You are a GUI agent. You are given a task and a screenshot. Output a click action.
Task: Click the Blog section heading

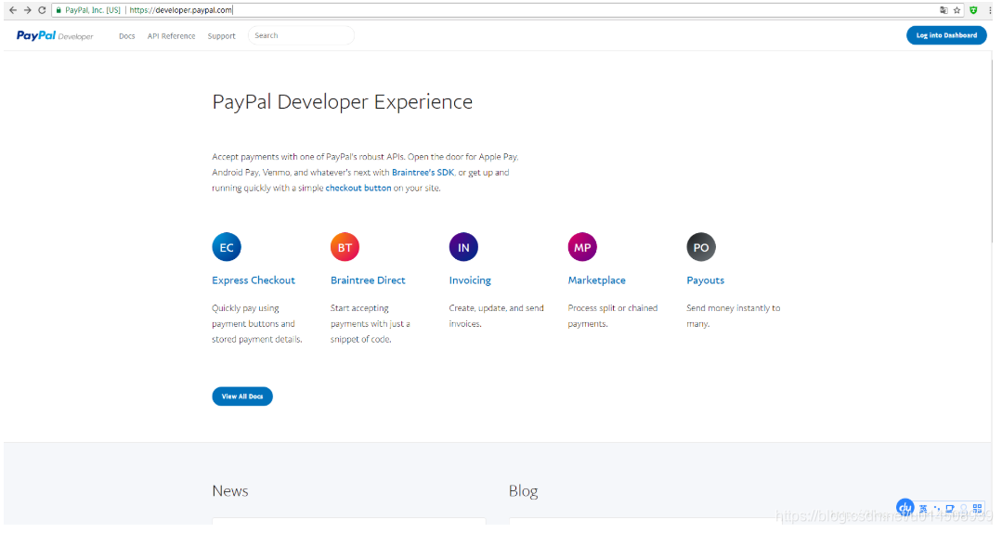(524, 491)
